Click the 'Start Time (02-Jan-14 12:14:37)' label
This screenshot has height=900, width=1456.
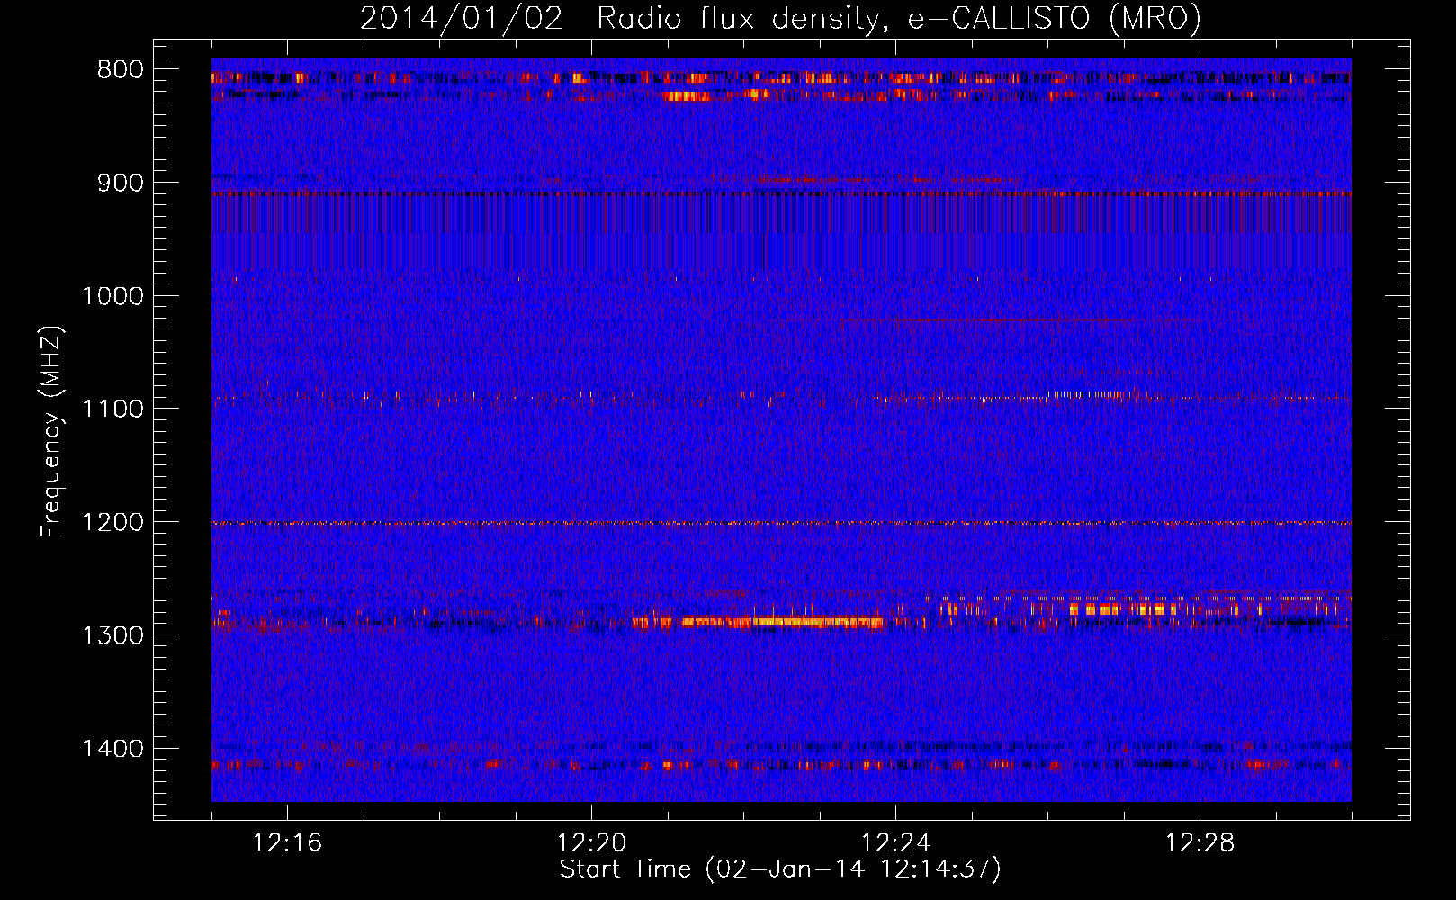click(780, 869)
